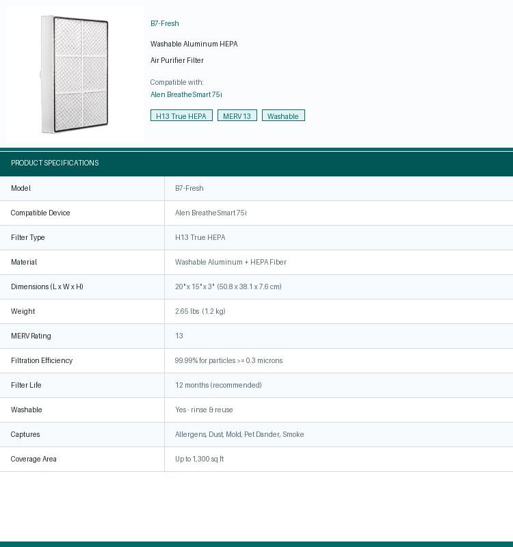
Task: Click the 'Washable' row label in table
Action: point(27,410)
